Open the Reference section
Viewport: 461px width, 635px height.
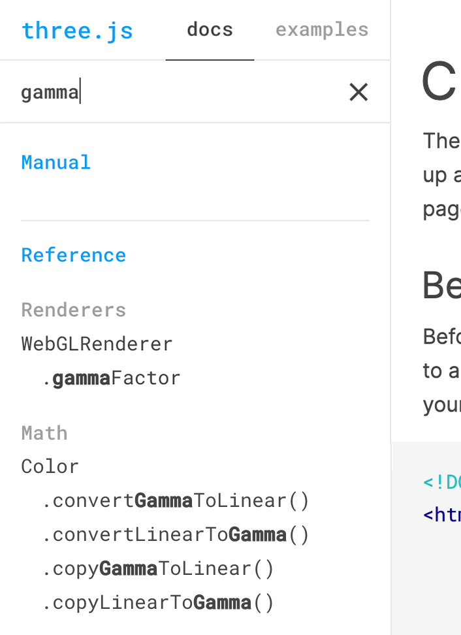pos(73,255)
